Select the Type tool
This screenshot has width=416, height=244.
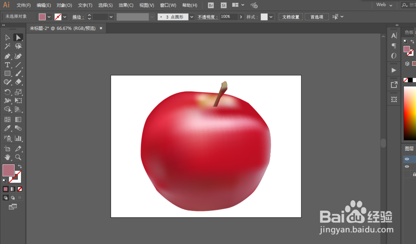[x=7, y=65]
